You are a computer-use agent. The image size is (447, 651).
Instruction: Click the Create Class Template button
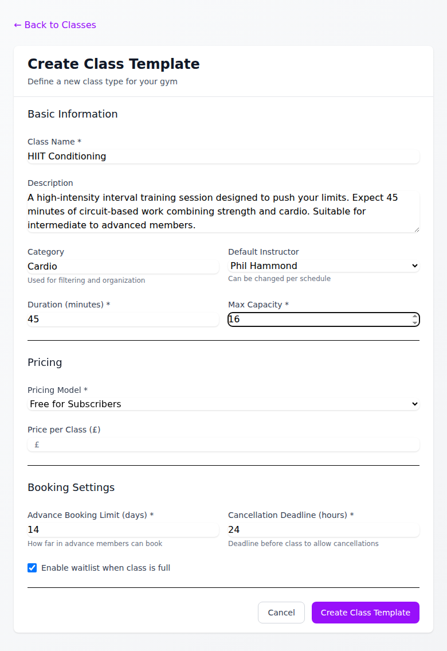[365, 612]
